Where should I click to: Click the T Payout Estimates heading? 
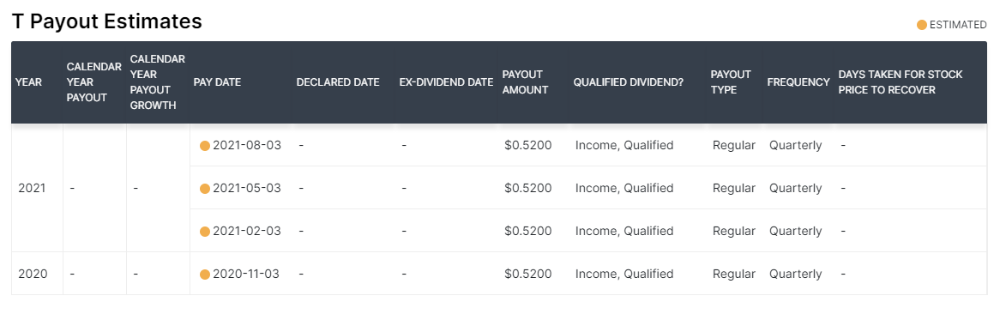tap(107, 21)
